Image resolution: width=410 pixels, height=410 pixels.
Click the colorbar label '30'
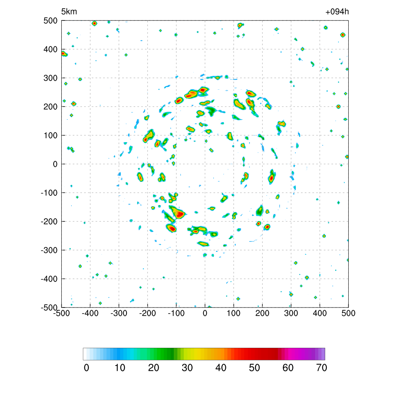(x=187, y=368)
